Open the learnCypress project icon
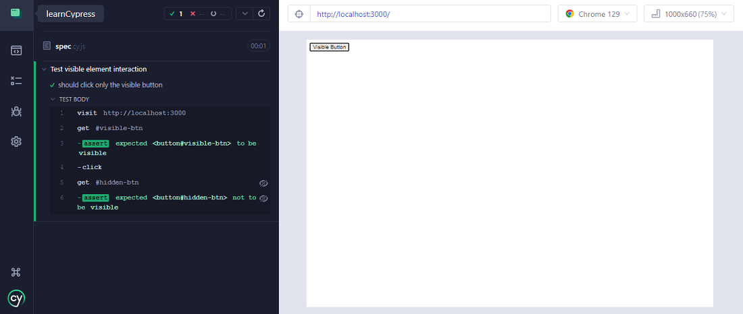 pos(16,13)
